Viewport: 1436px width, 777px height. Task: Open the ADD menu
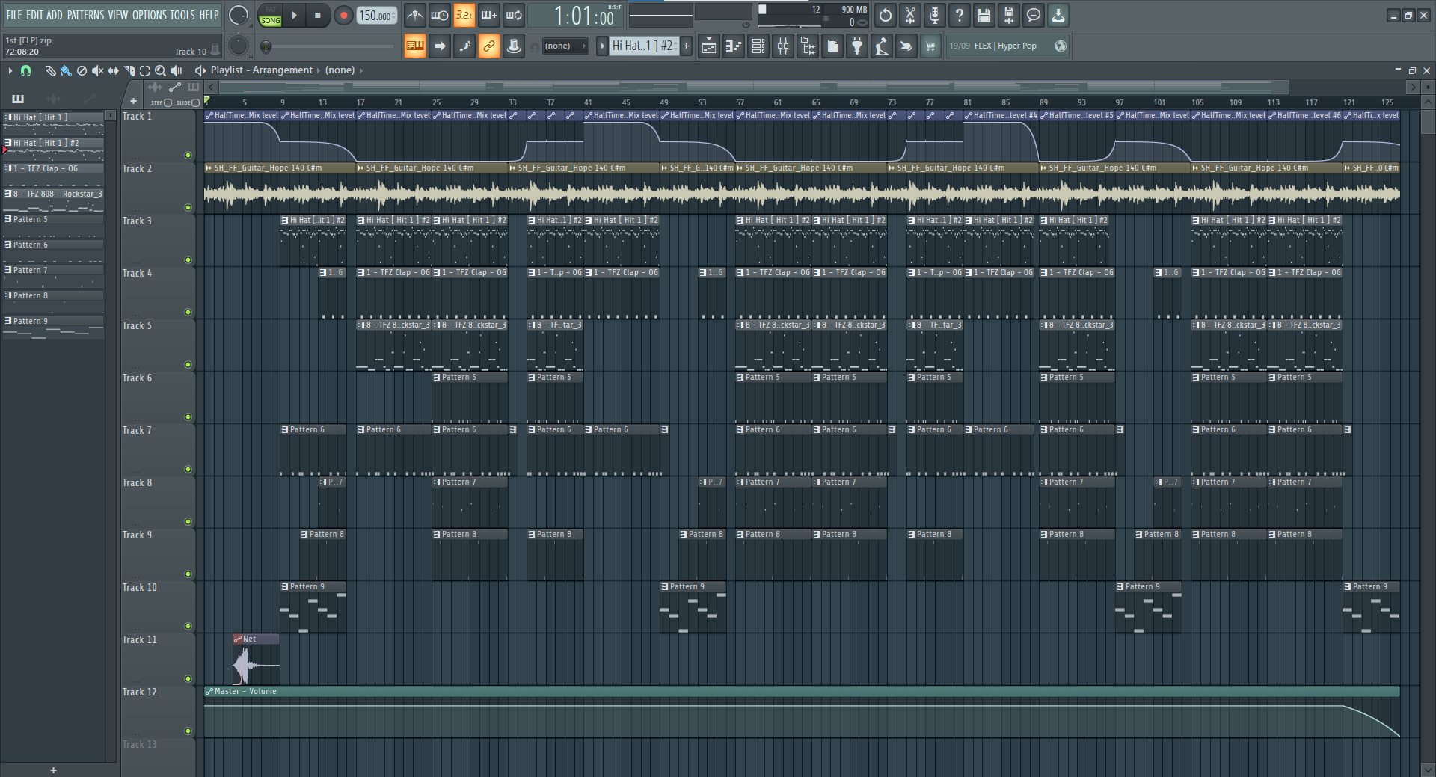pyautogui.click(x=55, y=15)
